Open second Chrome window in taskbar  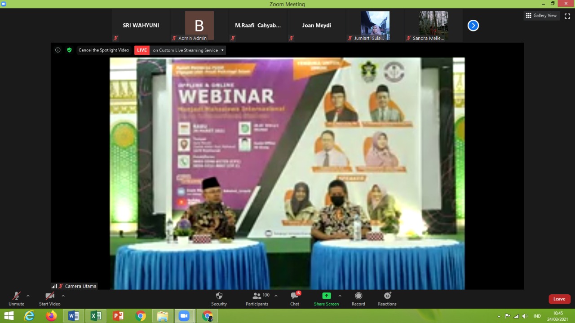(x=207, y=316)
